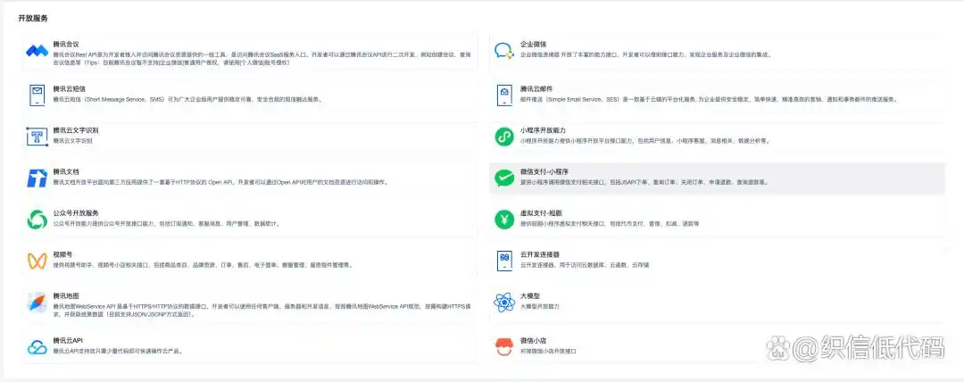Select the 虚拟支付-短剧 title
This screenshot has height=382, width=964.
click(x=540, y=212)
